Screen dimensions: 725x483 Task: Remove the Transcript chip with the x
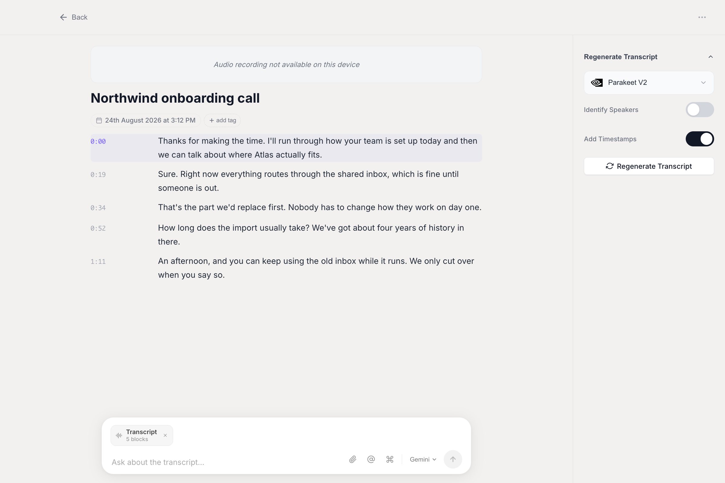click(x=165, y=435)
